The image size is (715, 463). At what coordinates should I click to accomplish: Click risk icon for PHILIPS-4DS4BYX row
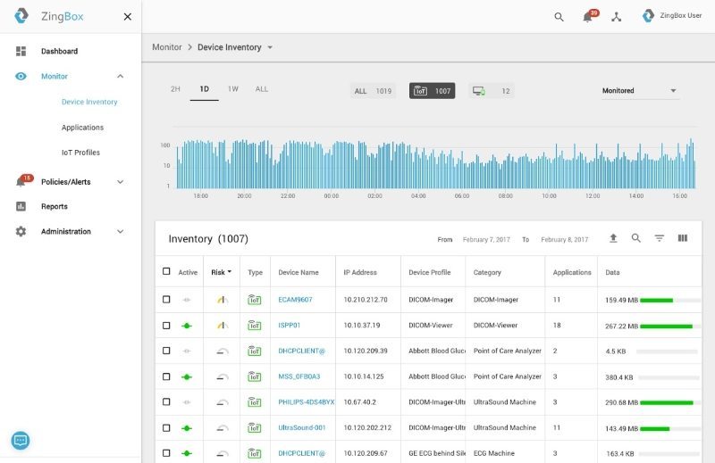pyautogui.click(x=222, y=402)
